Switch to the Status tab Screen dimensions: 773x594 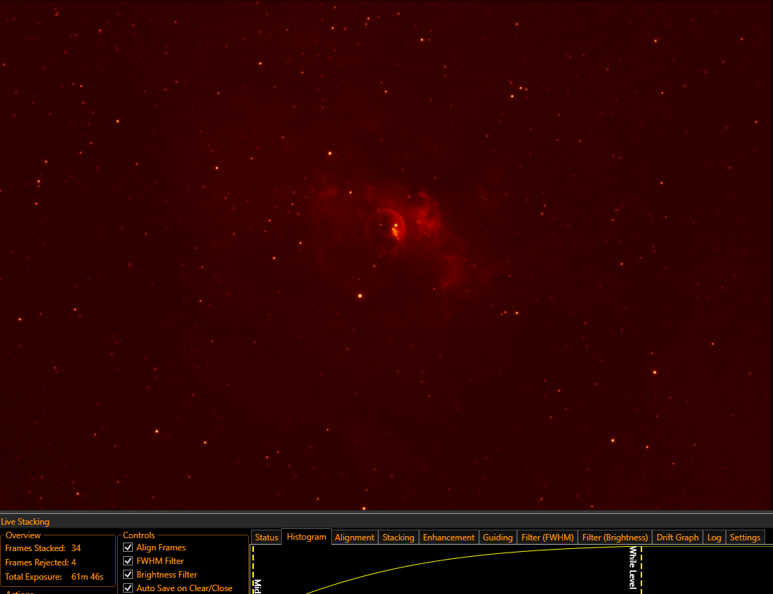pos(266,538)
